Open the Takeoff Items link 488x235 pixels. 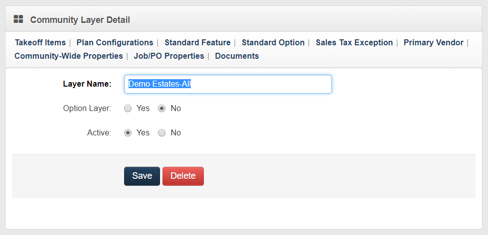point(40,43)
